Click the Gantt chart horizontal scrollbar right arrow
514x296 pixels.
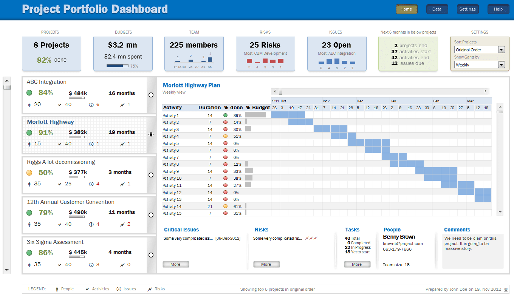click(486, 91)
